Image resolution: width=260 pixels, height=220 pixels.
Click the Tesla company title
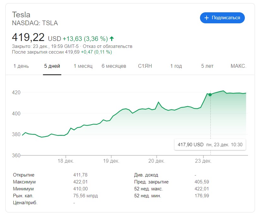coord(21,14)
